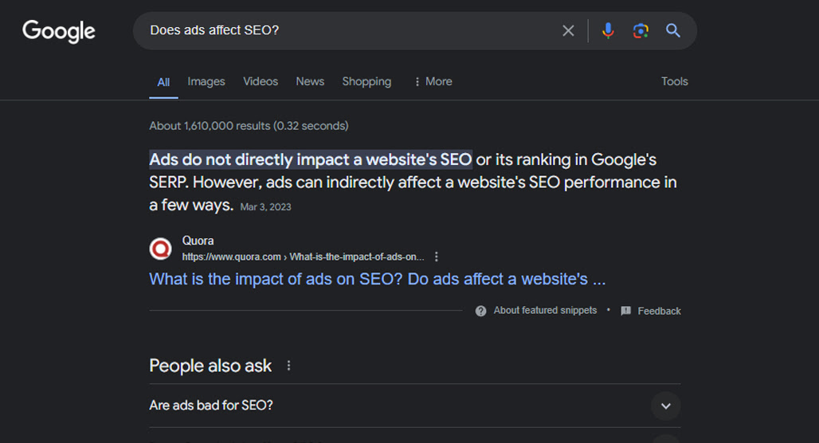
Task: Switch to the Images tab
Action: click(x=206, y=81)
